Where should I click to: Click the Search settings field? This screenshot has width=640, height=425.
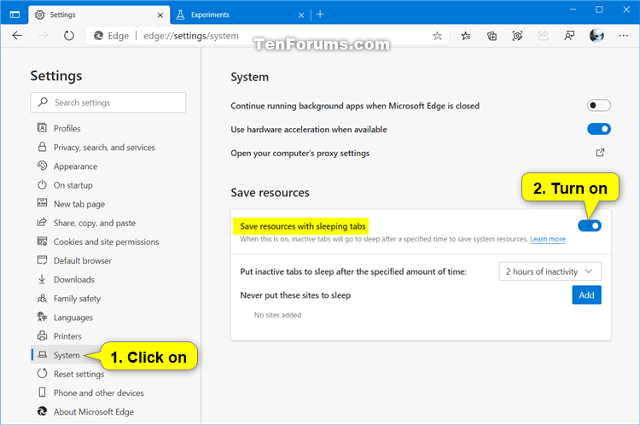(x=108, y=102)
